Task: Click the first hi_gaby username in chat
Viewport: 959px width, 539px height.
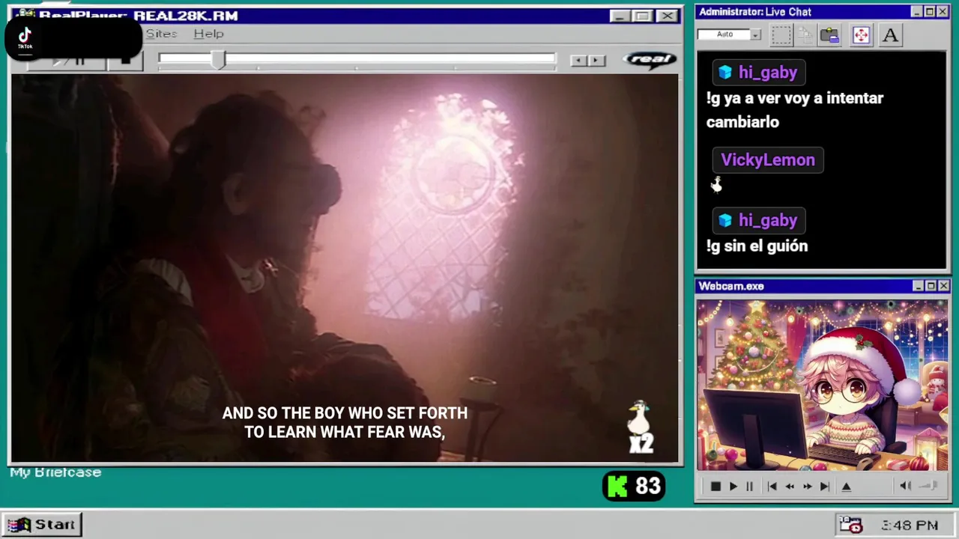Action: [x=768, y=73]
